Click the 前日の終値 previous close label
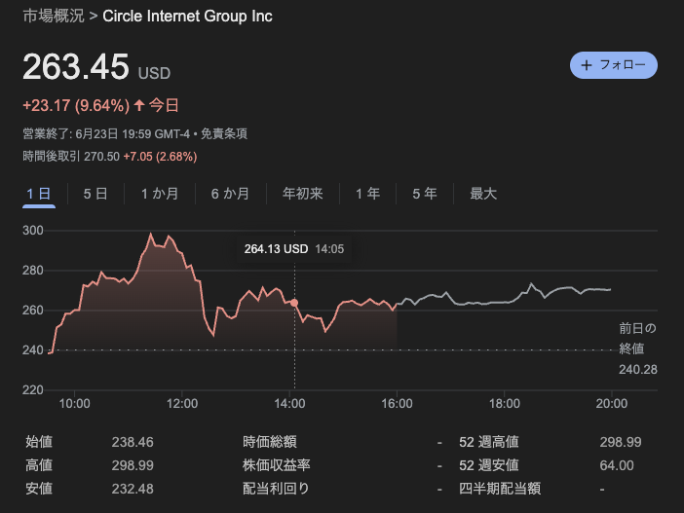This screenshot has width=684, height=513. pyautogui.click(x=637, y=338)
